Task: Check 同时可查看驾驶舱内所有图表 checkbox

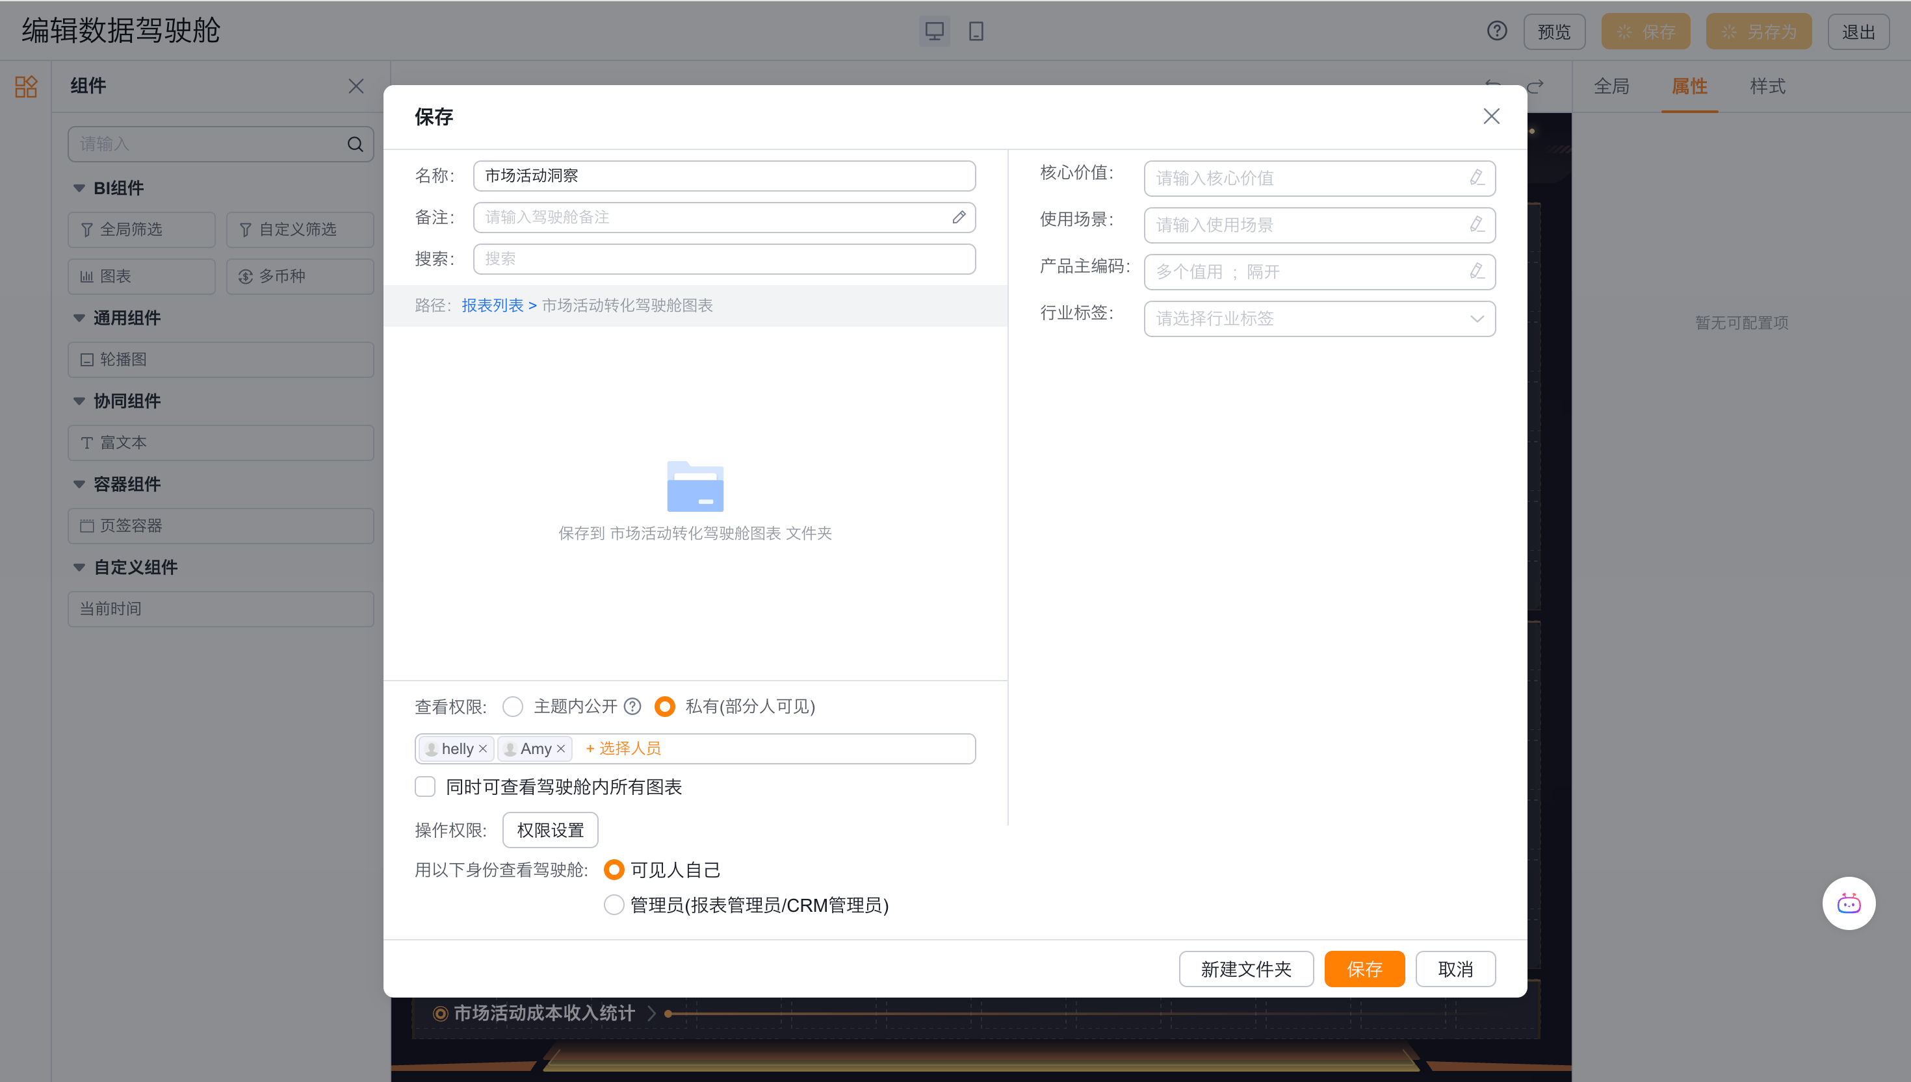Action: pos(425,786)
